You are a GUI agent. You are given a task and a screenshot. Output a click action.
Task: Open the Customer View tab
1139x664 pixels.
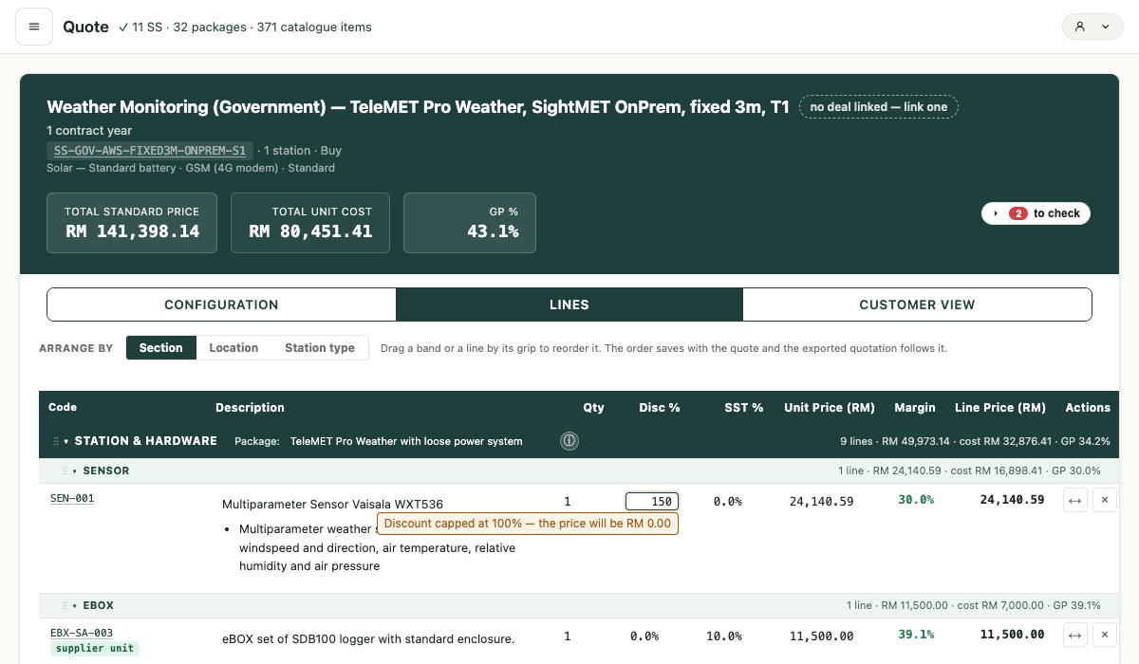coord(917,304)
